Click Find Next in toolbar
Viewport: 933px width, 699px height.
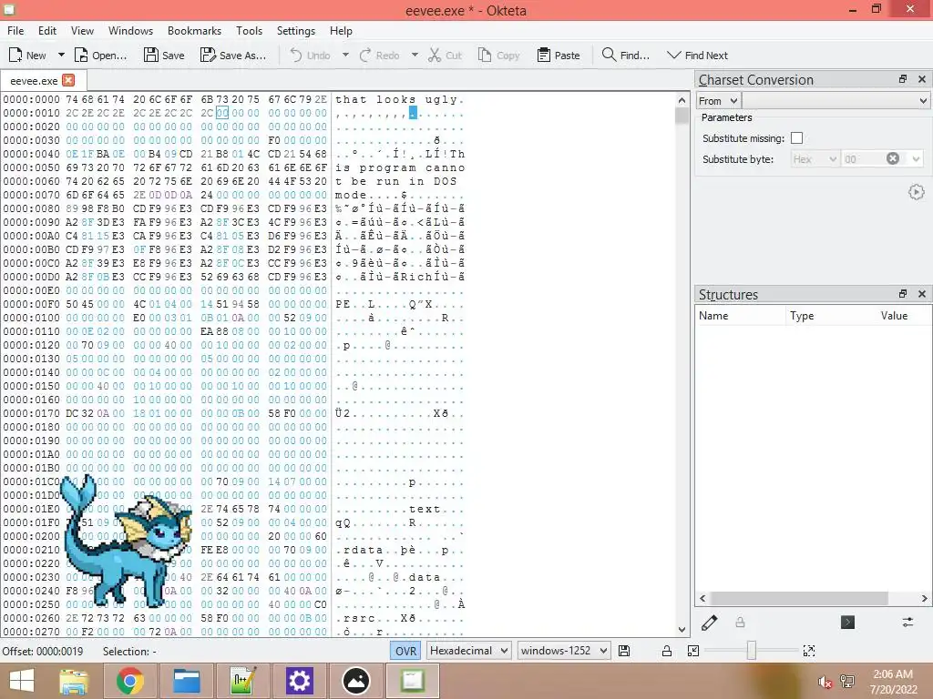(x=697, y=56)
